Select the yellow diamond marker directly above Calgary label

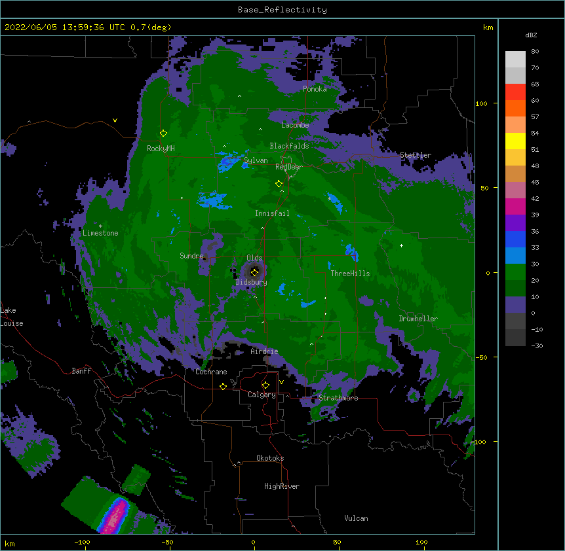265,385
